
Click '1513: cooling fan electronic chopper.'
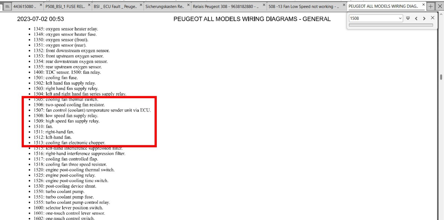click(69, 143)
